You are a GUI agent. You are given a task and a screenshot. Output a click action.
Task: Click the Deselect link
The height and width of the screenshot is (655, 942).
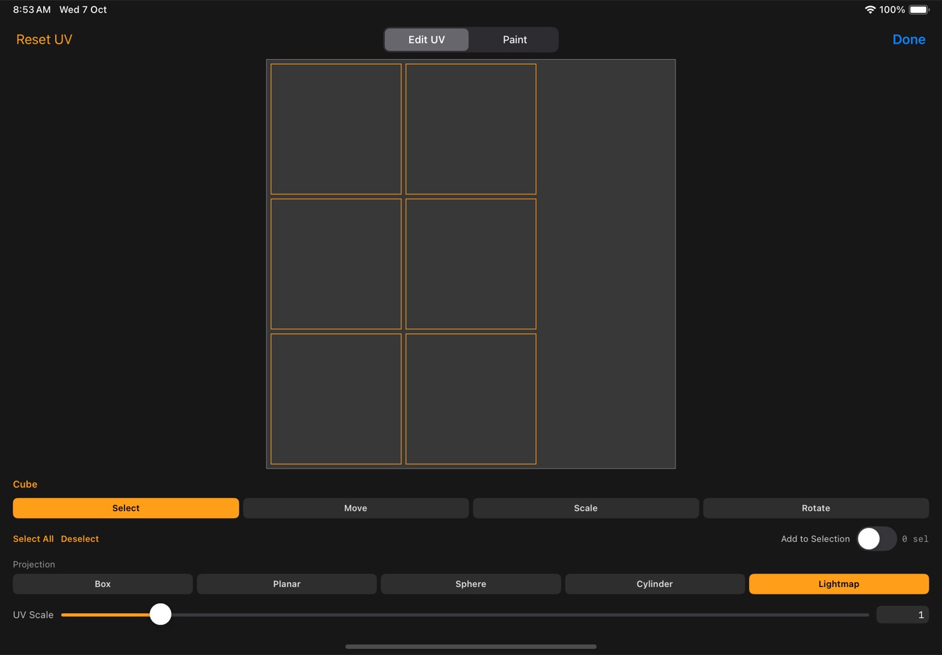pos(80,539)
